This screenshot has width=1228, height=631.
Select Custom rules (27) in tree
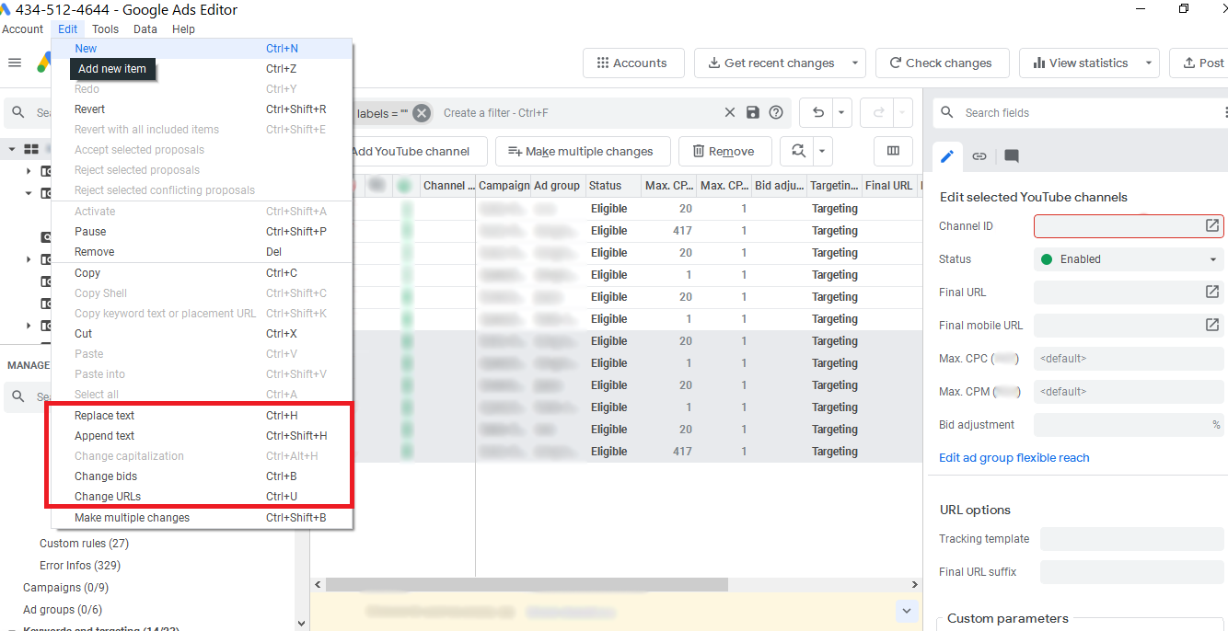tap(84, 543)
